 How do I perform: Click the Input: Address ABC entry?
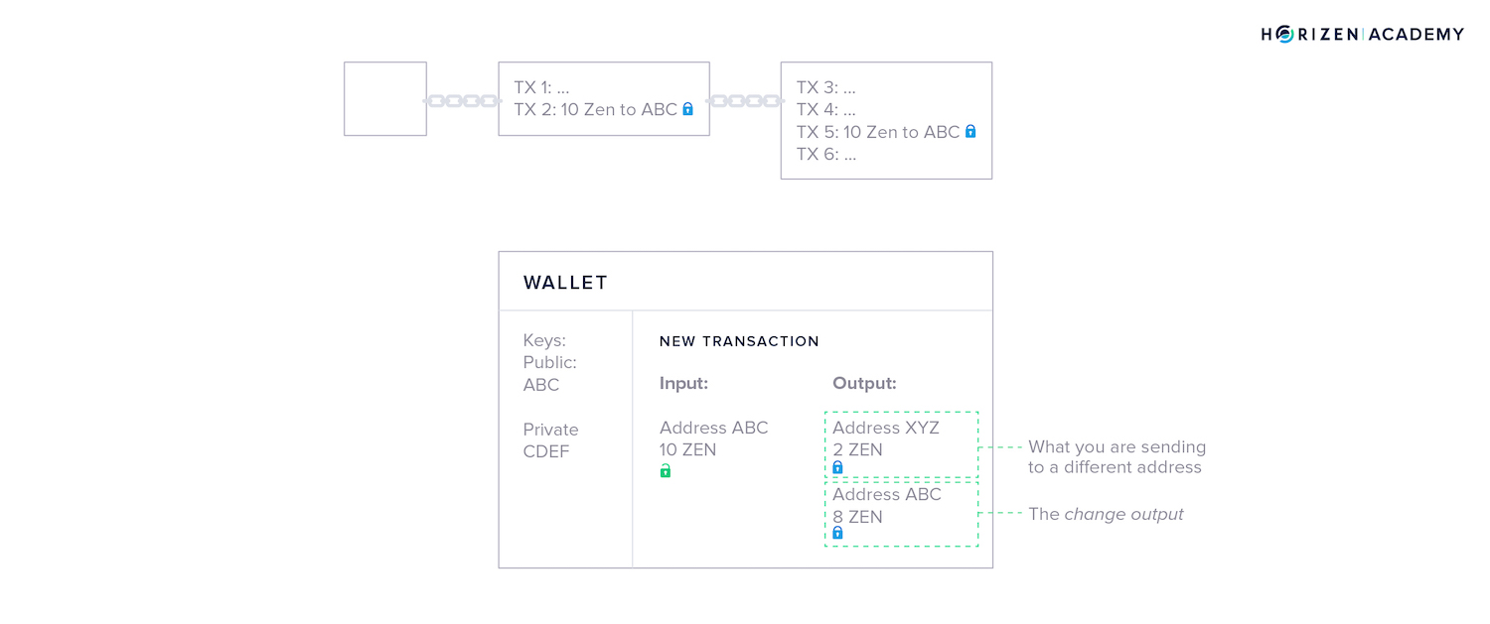[x=714, y=428]
